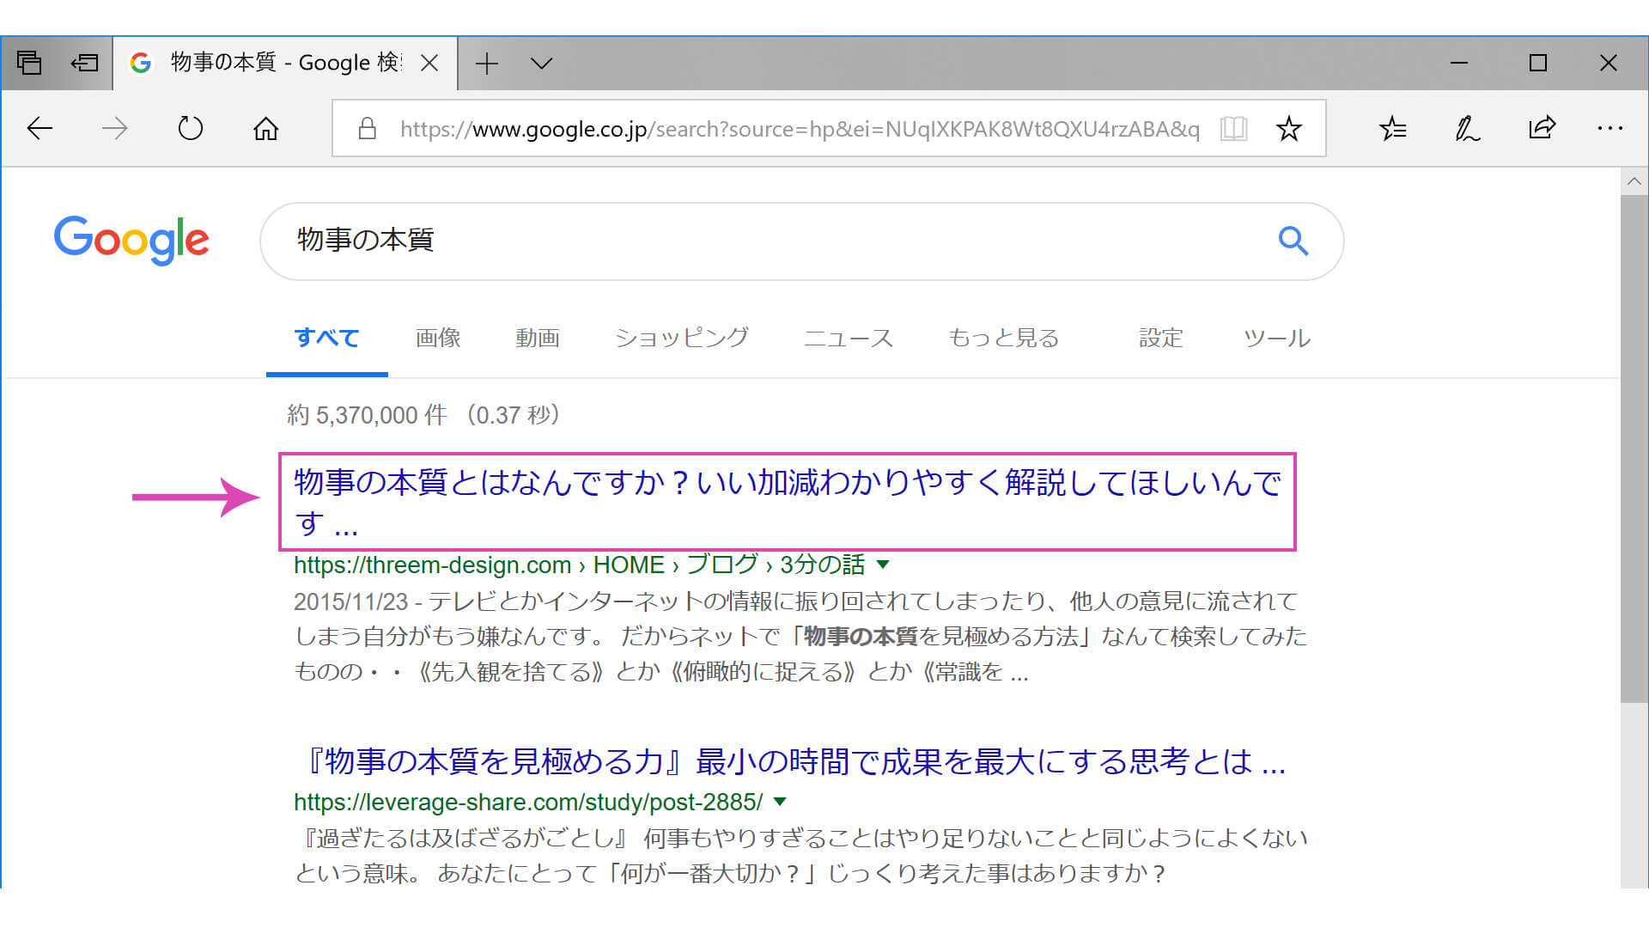Open the tab overview icon
The image size is (1649, 928).
(29, 63)
